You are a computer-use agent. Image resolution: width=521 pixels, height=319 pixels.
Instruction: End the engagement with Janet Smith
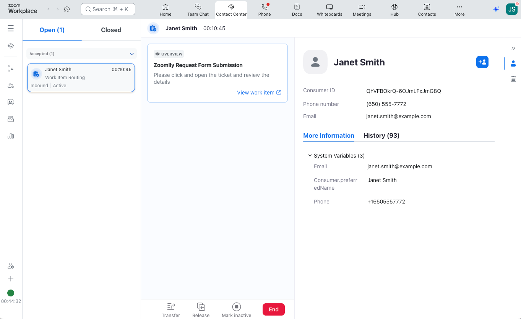click(x=273, y=309)
